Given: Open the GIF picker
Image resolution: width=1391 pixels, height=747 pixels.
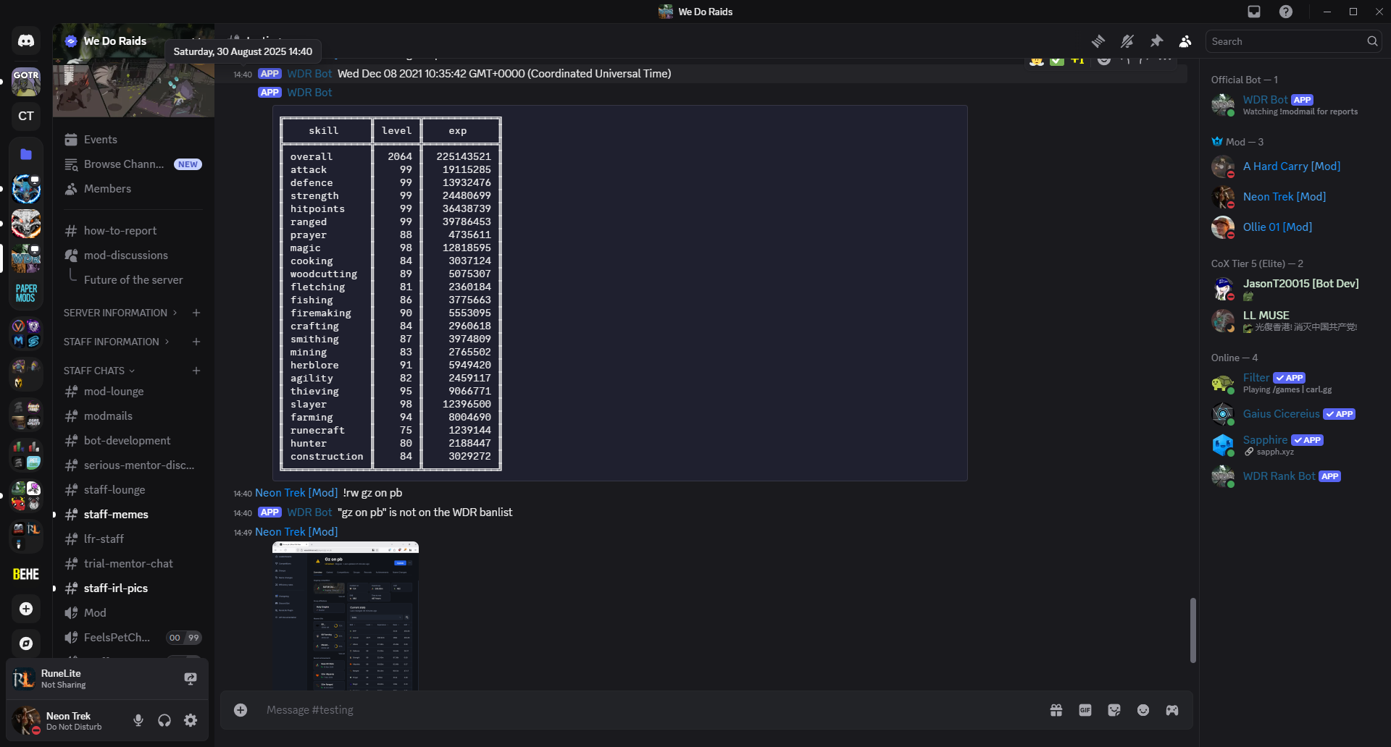Looking at the screenshot, I should tap(1085, 710).
